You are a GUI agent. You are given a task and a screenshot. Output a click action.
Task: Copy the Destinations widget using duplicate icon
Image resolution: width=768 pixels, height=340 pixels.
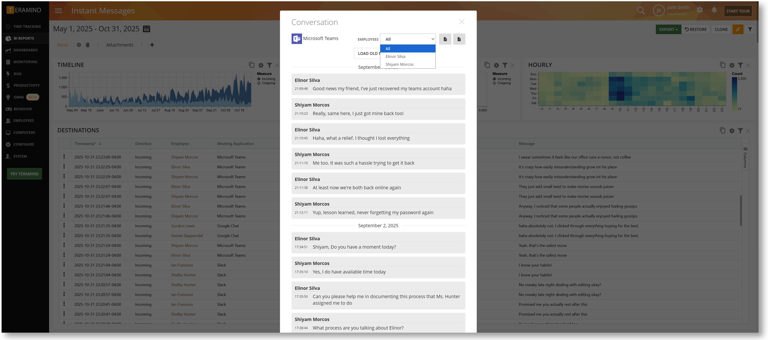(x=722, y=130)
